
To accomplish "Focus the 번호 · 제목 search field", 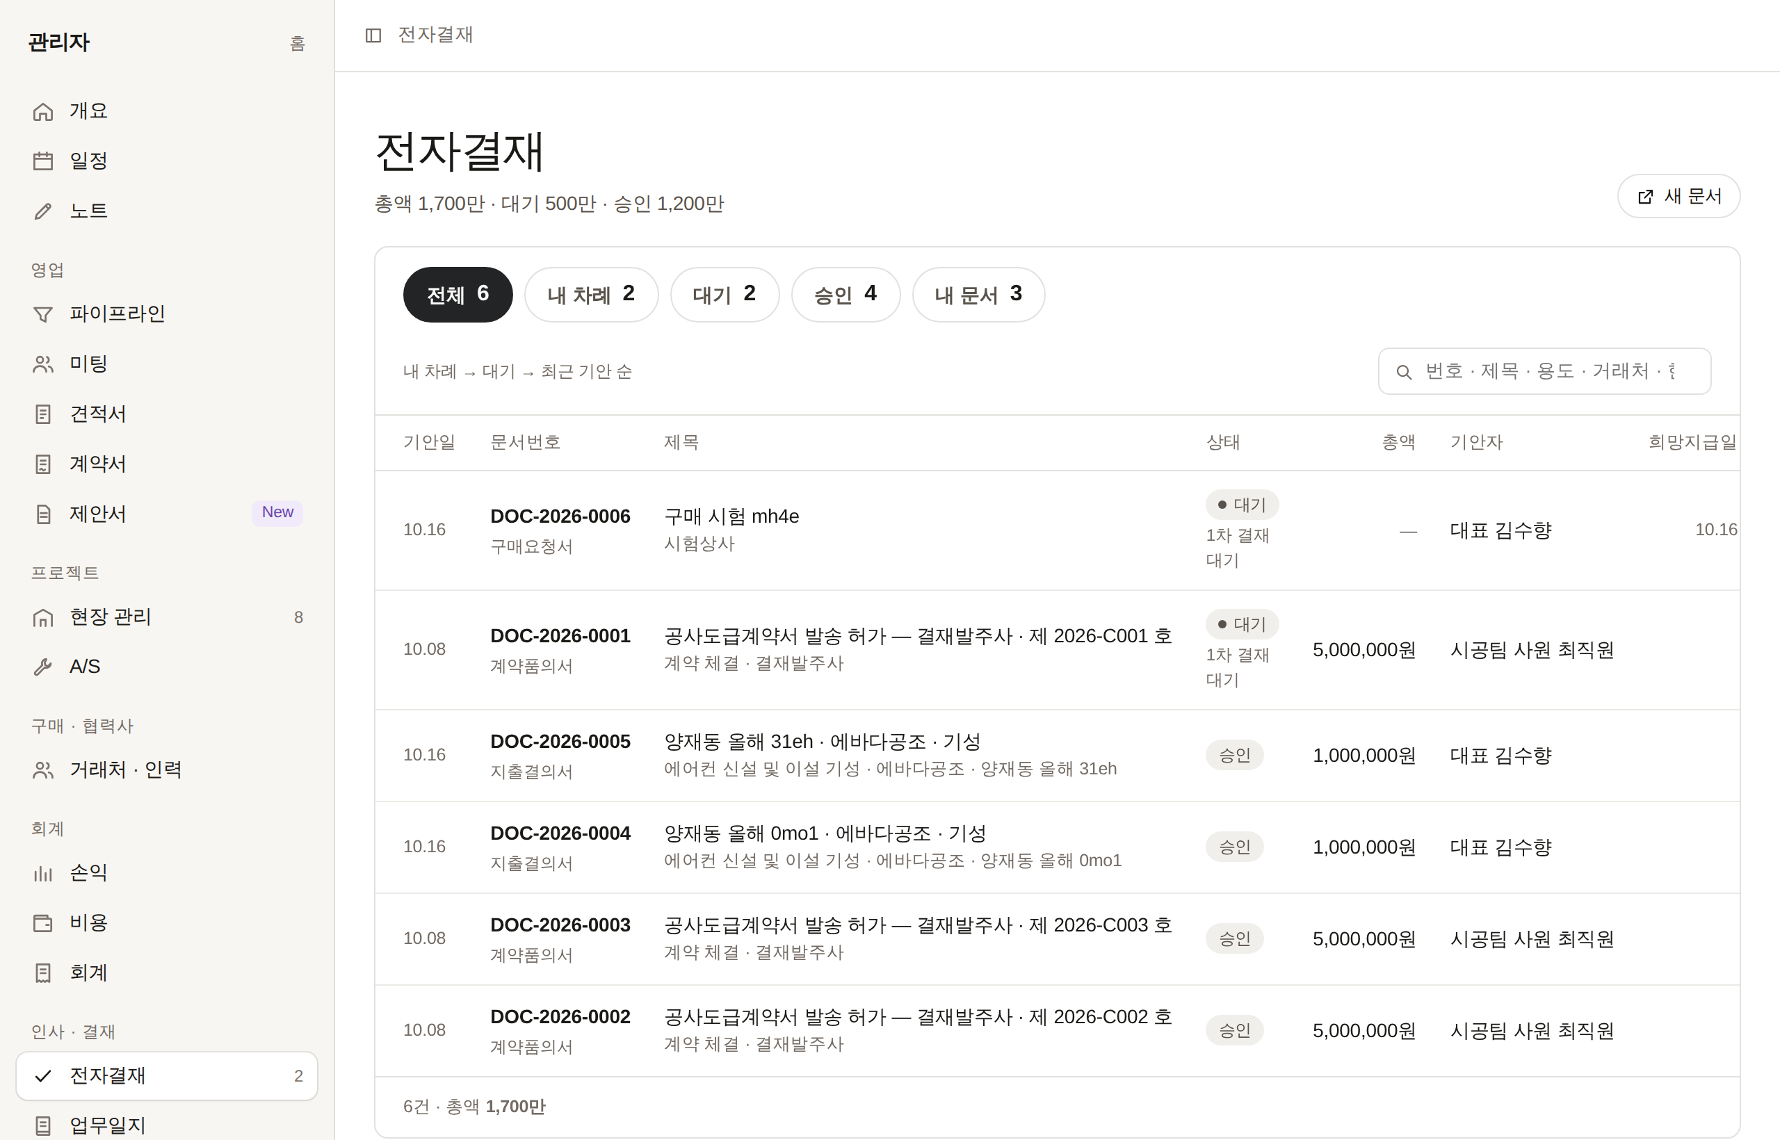I will [x=1544, y=372].
